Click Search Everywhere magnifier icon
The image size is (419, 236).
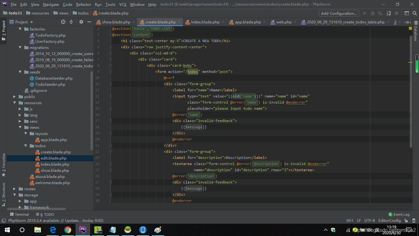pyautogui.click(x=415, y=13)
